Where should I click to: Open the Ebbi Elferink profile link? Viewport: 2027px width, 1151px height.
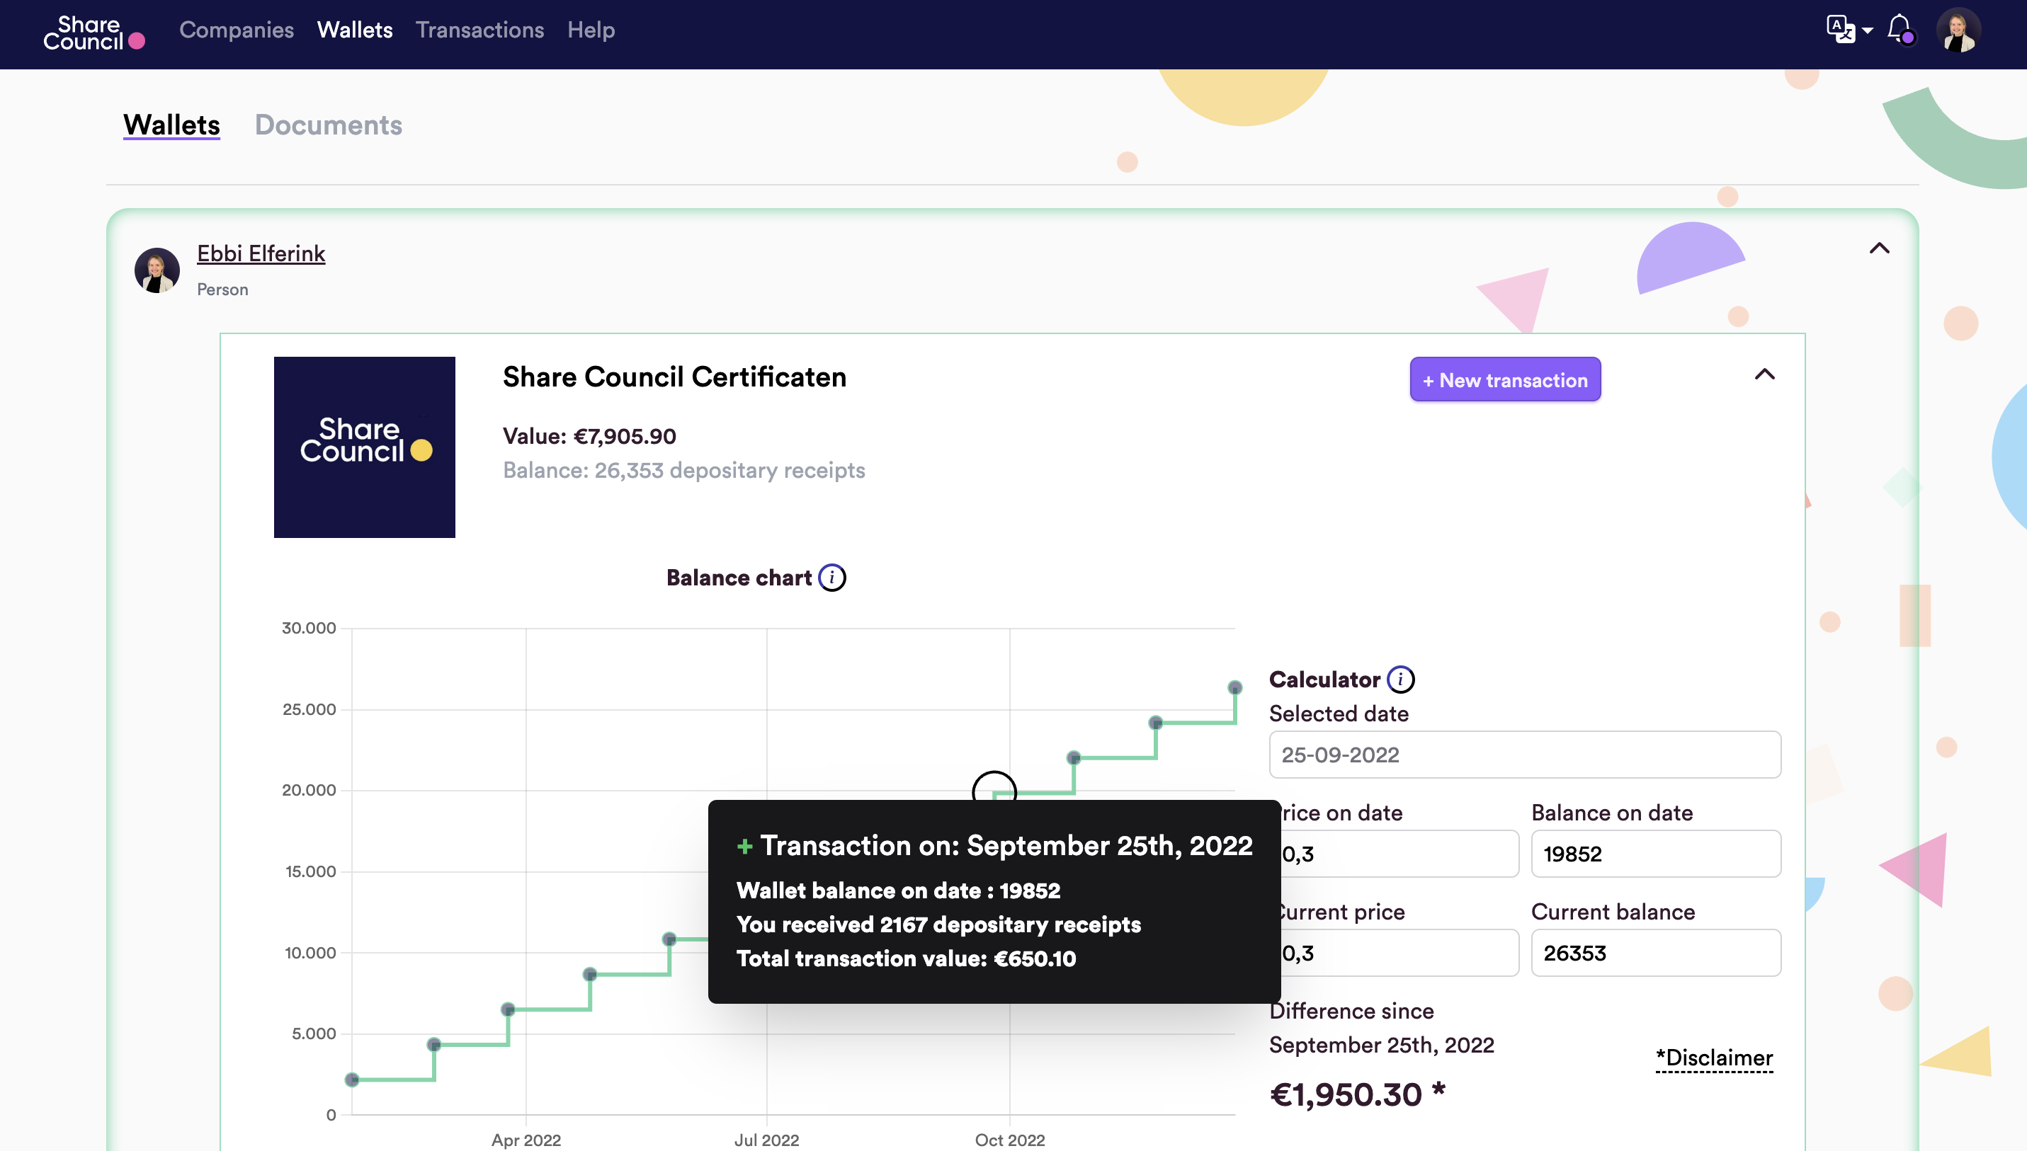[x=261, y=253]
